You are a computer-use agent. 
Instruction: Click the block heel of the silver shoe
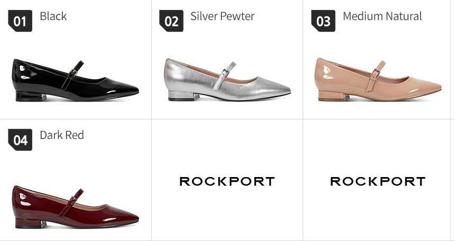click(184, 96)
